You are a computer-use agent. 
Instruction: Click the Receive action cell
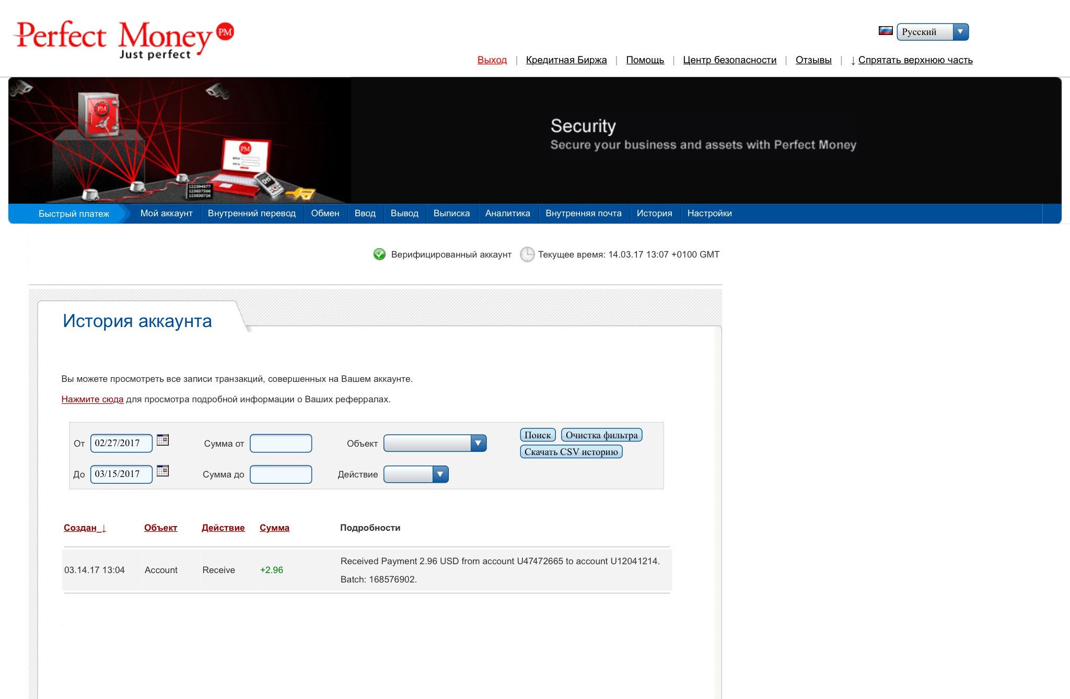coord(218,570)
